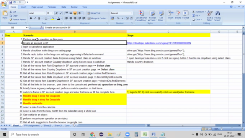Set middle vertical alignment

point(71,13)
